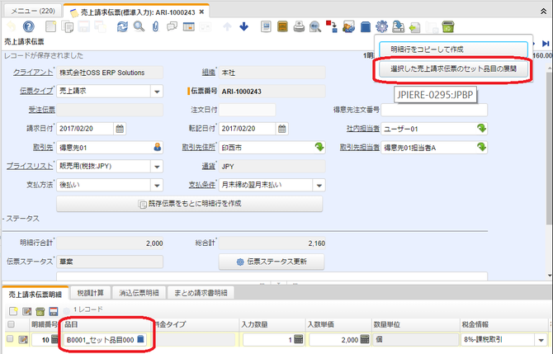
Task: Click the Undo changes arrow icon
Action: [12, 26]
